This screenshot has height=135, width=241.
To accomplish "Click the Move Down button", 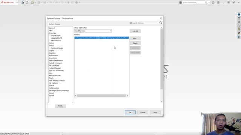I will (x=135, y=52).
